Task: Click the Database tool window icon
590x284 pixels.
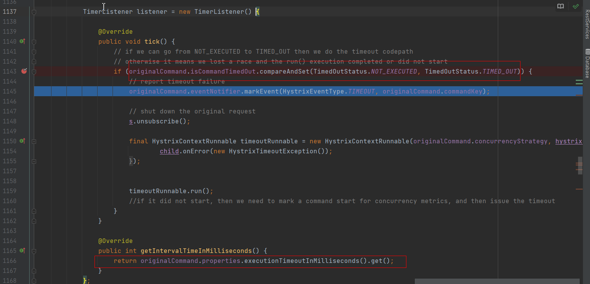Action: pyautogui.click(x=587, y=51)
